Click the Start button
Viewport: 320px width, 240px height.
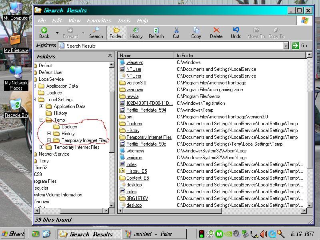pos(13,234)
